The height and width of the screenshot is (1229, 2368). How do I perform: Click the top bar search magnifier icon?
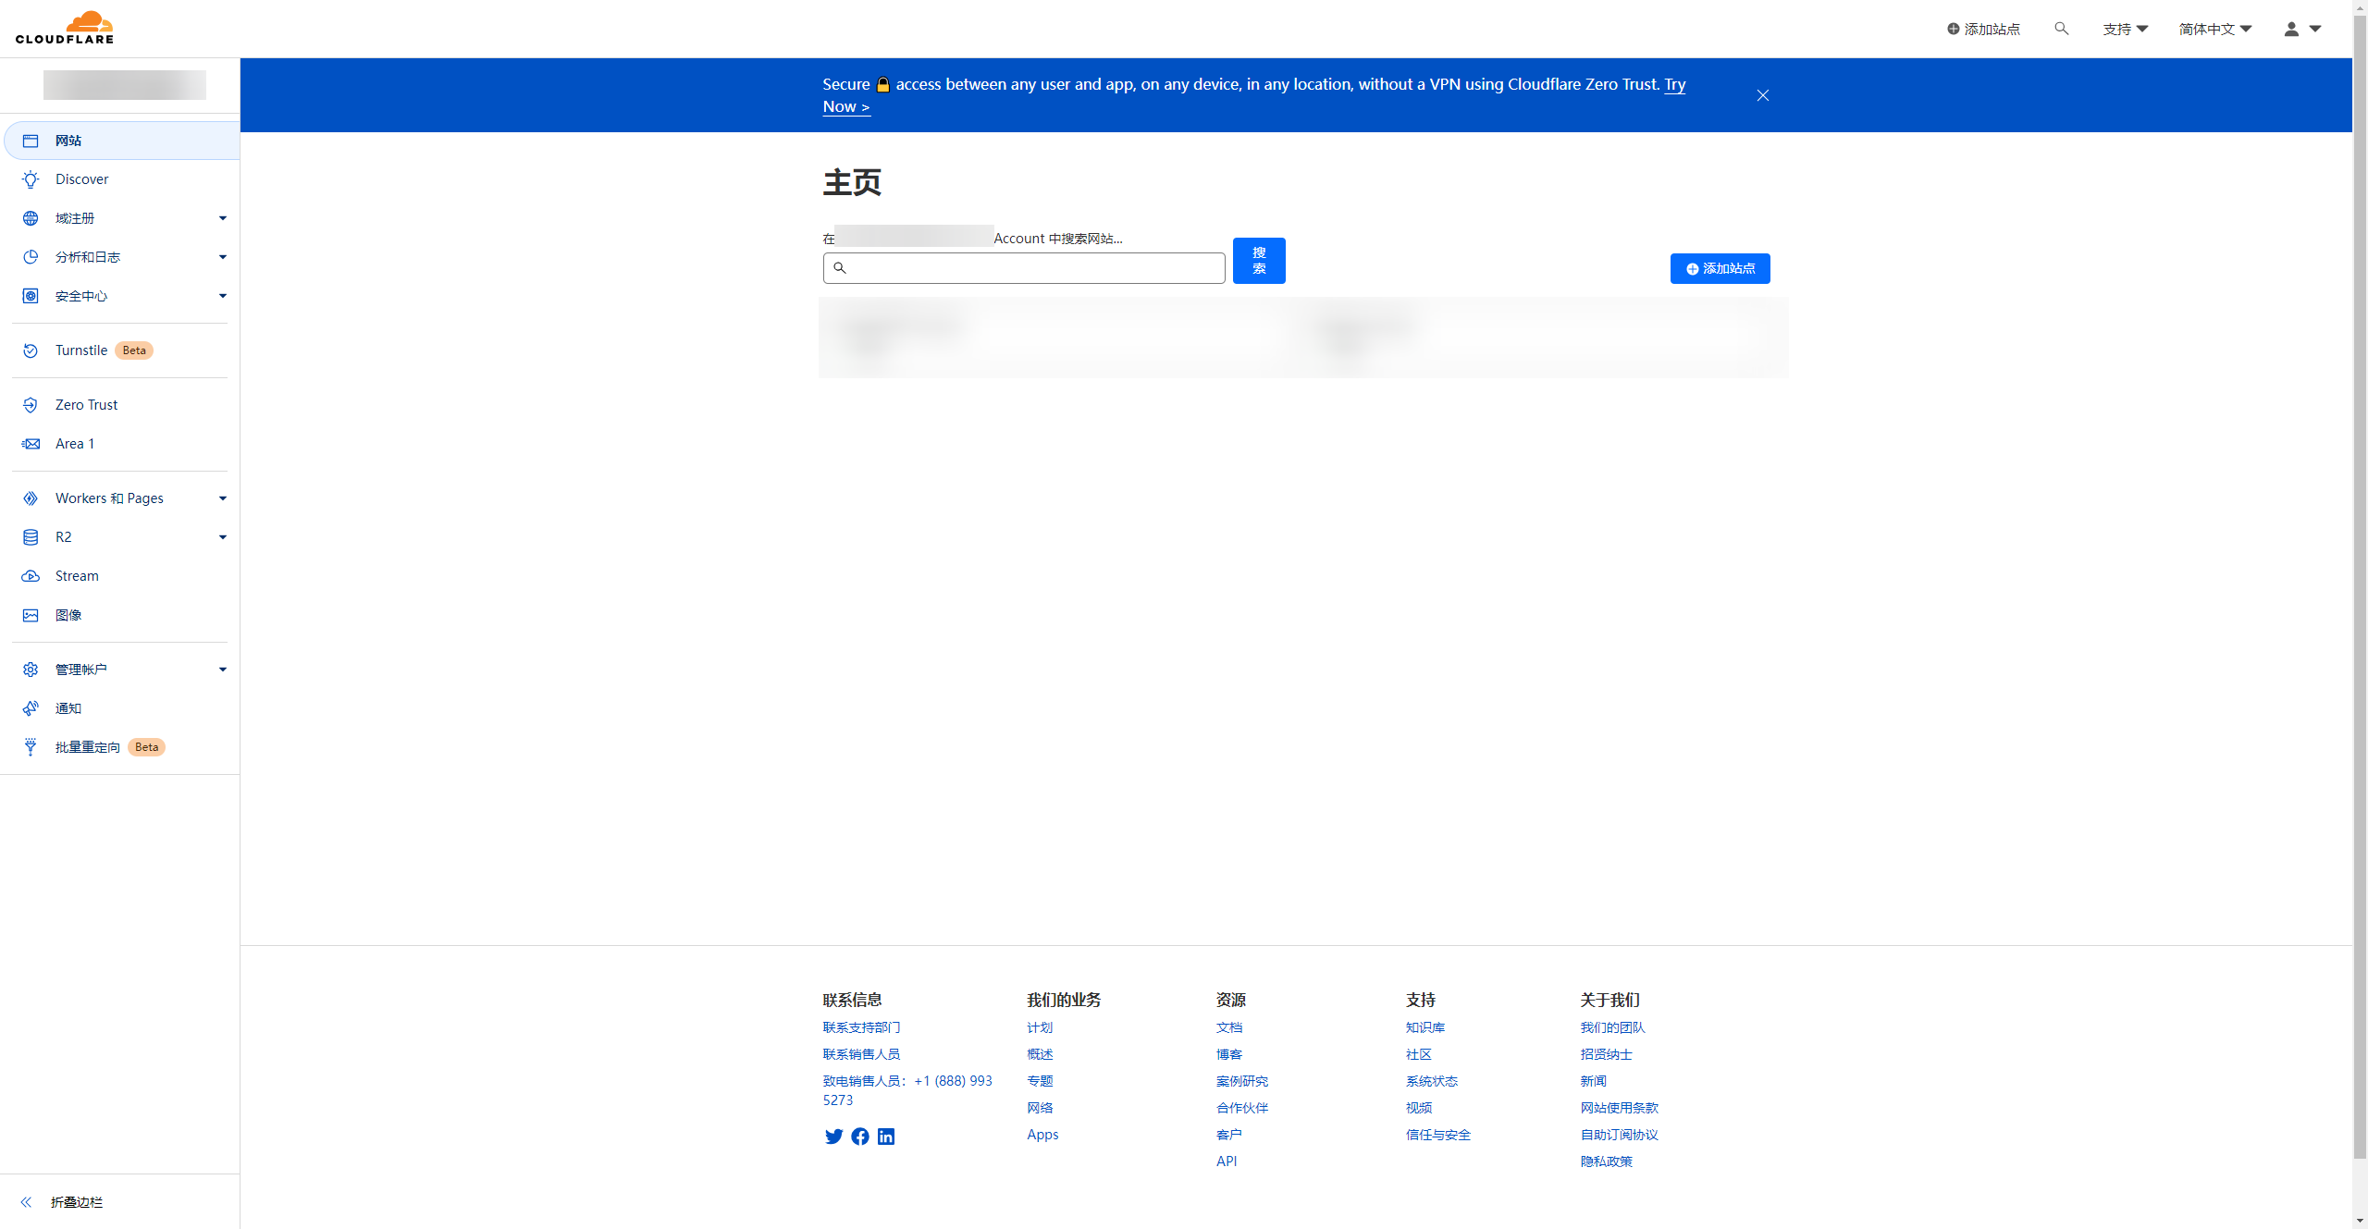[2061, 29]
